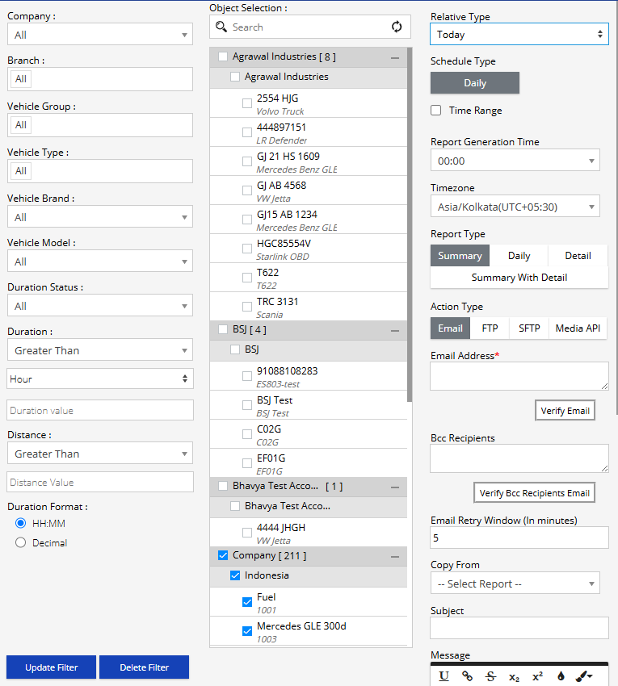Screen dimensions: 618x686
Task: Open the Duration Status dropdown
Action: click(100, 306)
